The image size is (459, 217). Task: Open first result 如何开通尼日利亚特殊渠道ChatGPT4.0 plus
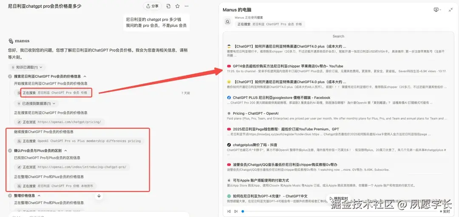pyautogui.click(x=290, y=46)
